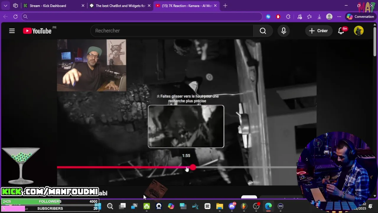Open FL Studio from the taskbar

click(x=244, y=206)
